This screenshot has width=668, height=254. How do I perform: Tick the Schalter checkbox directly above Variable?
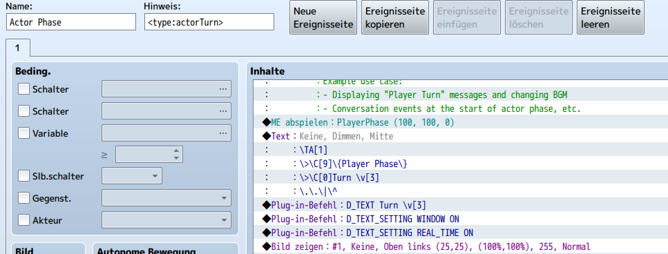pyautogui.click(x=24, y=112)
